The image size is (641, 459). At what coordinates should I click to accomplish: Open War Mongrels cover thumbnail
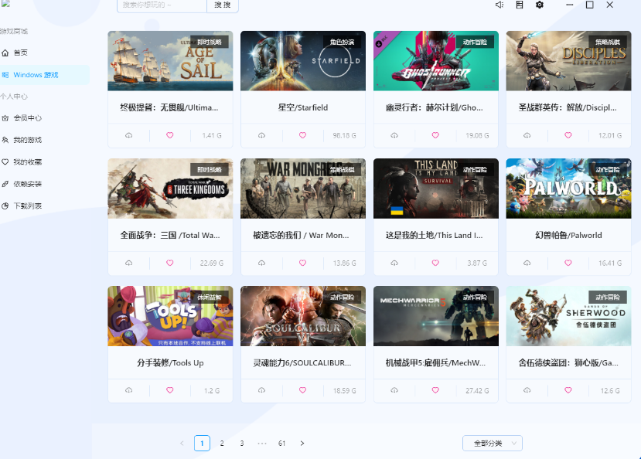pos(303,189)
